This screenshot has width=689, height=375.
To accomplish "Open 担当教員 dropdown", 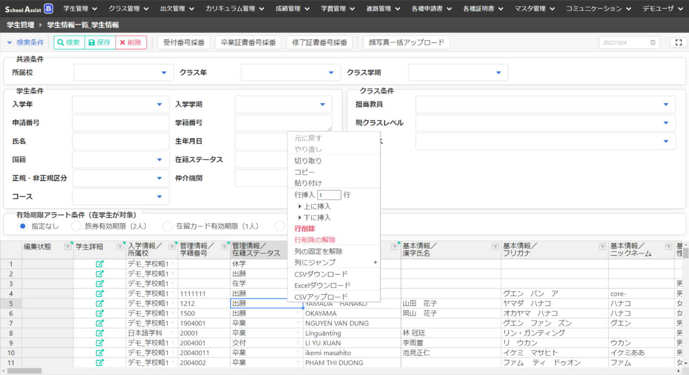I will tap(545, 104).
